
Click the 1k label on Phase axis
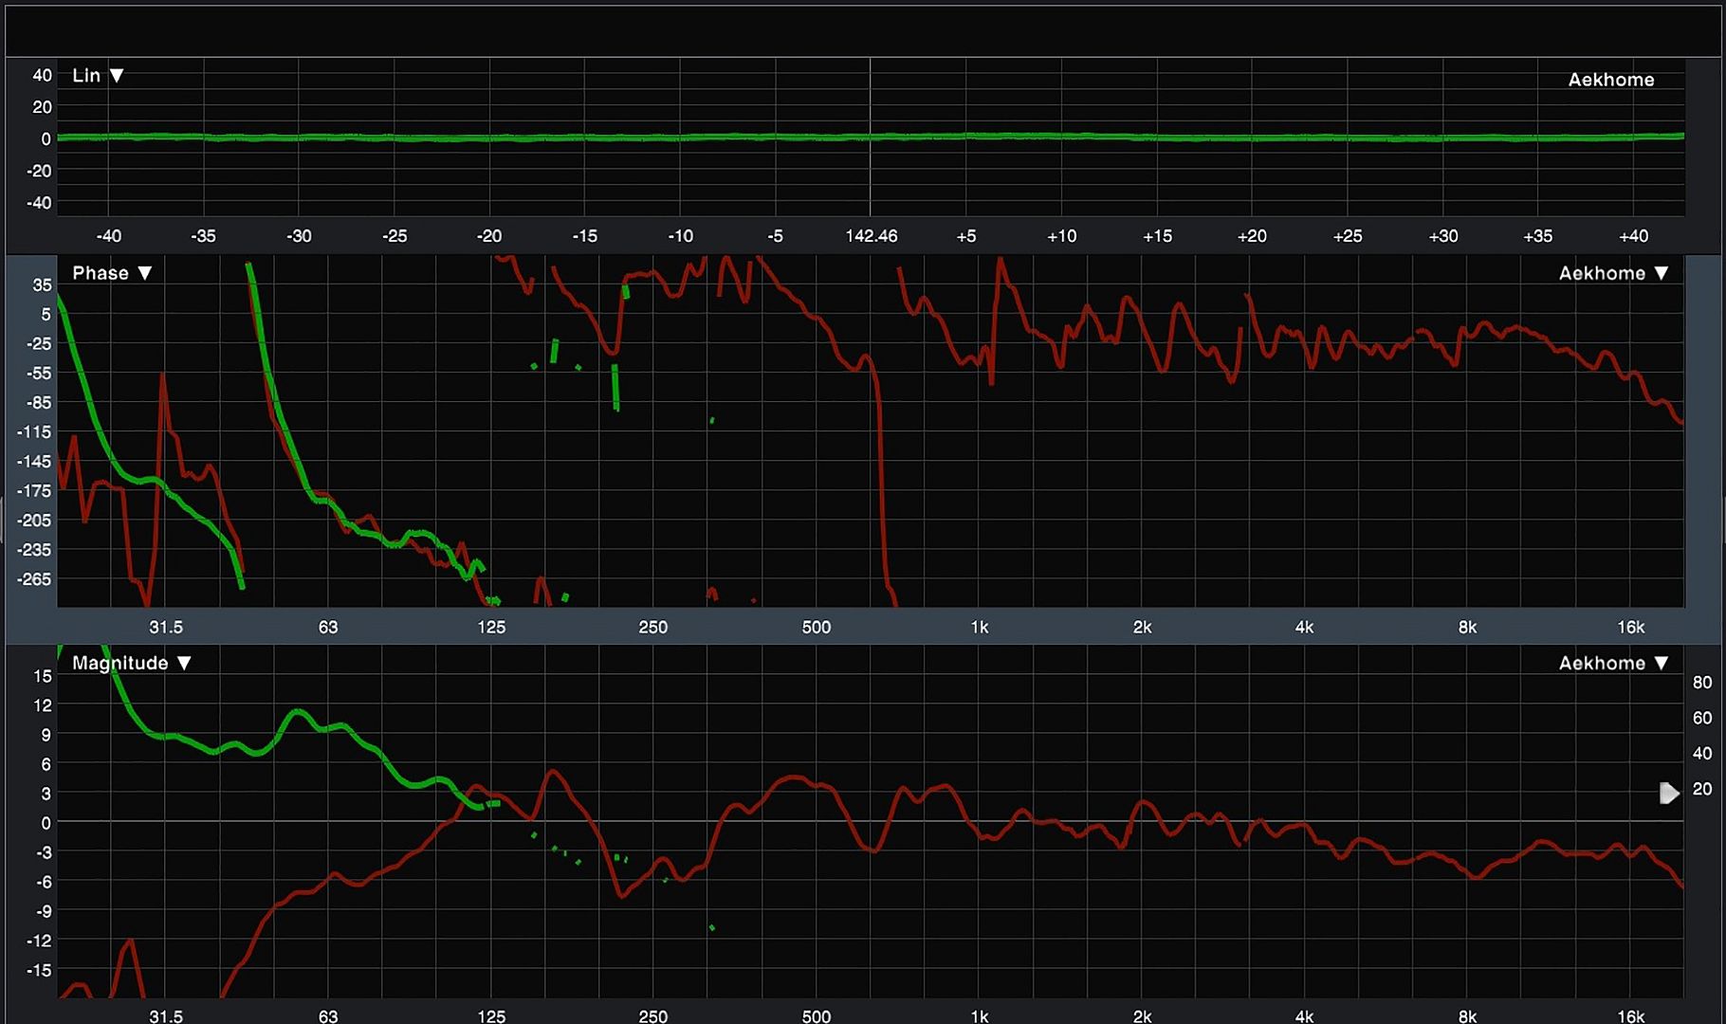pos(980,627)
